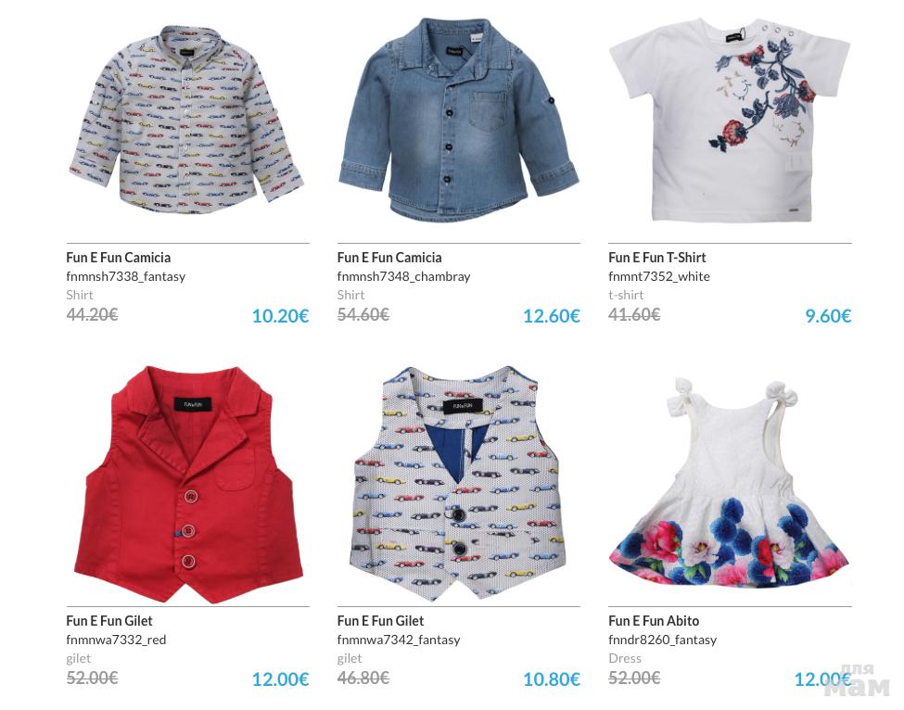Viewport: 904px width, 710px height.
Task: Open the red gilet product image
Action: (188, 484)
